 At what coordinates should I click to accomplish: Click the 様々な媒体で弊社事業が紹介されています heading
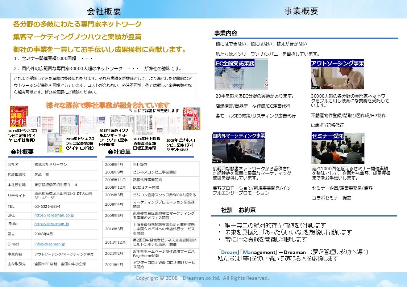coord(108,105)
